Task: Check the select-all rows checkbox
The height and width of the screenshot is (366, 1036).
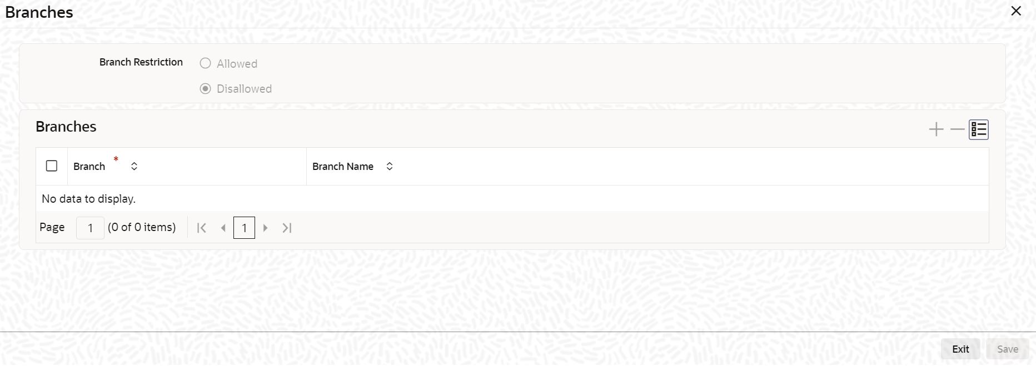Action: (x=52, y=166)
